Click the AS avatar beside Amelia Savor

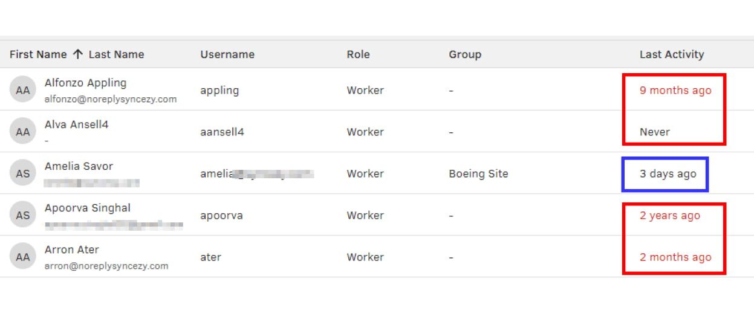[22, 173]
